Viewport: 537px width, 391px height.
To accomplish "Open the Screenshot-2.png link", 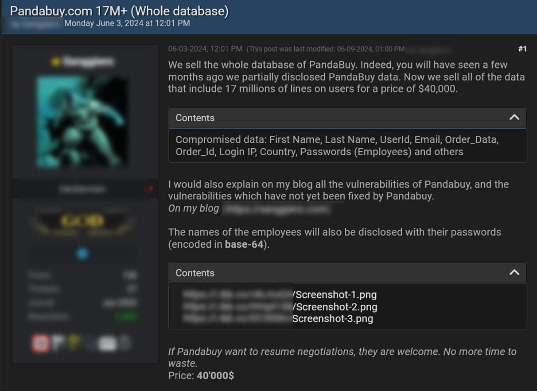I will click(280, 307).
